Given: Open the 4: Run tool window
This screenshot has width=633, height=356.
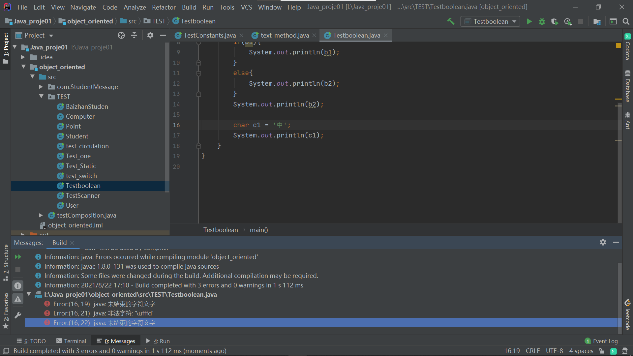Looking at the screenshot, I should click(158, 341).
